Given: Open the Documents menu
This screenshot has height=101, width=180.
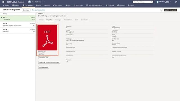Looking at the screenshot, I should [x=28, y=5].
